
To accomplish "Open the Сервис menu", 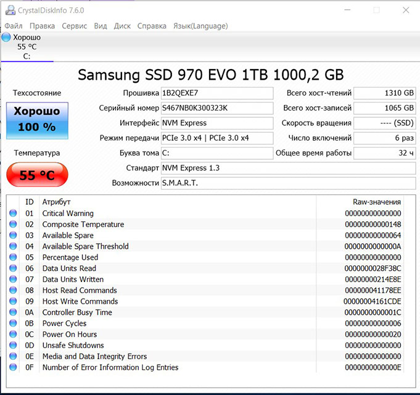I will [x=75, y=26].
